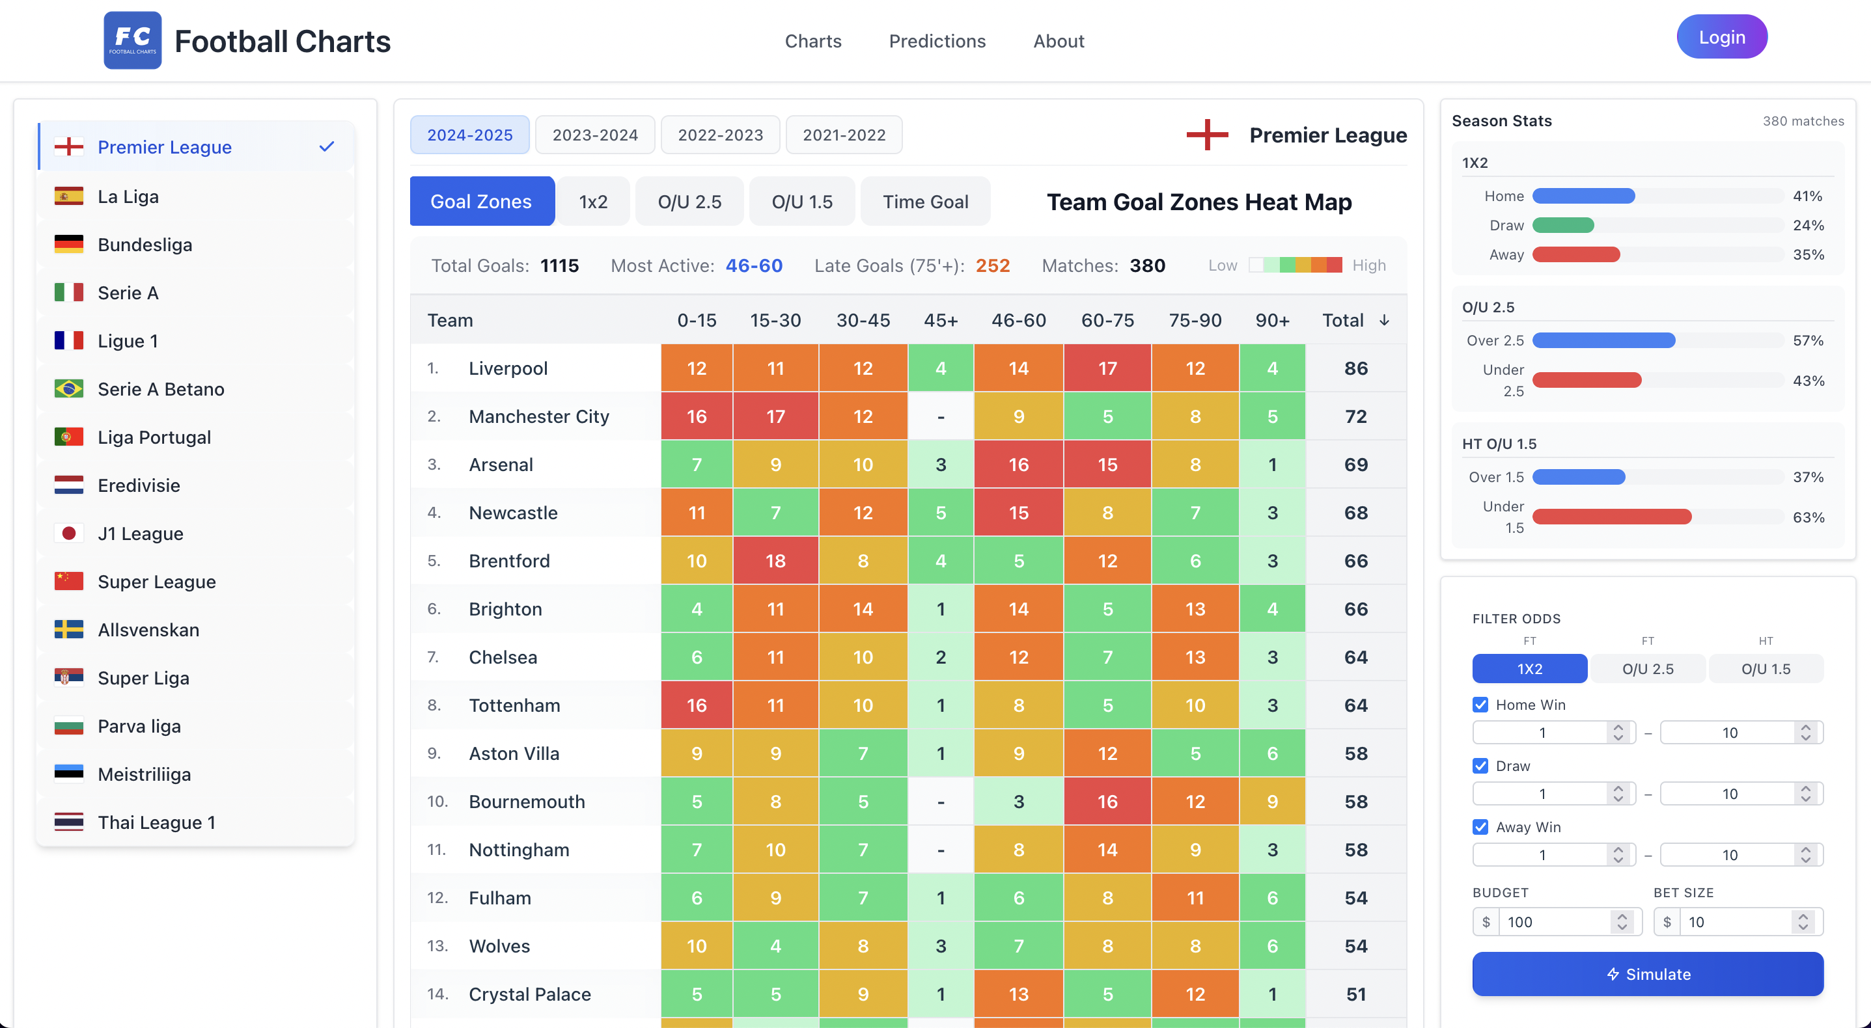
Task: Select the FT 1X2 filter odds option
Action: tap(1530, 669)
